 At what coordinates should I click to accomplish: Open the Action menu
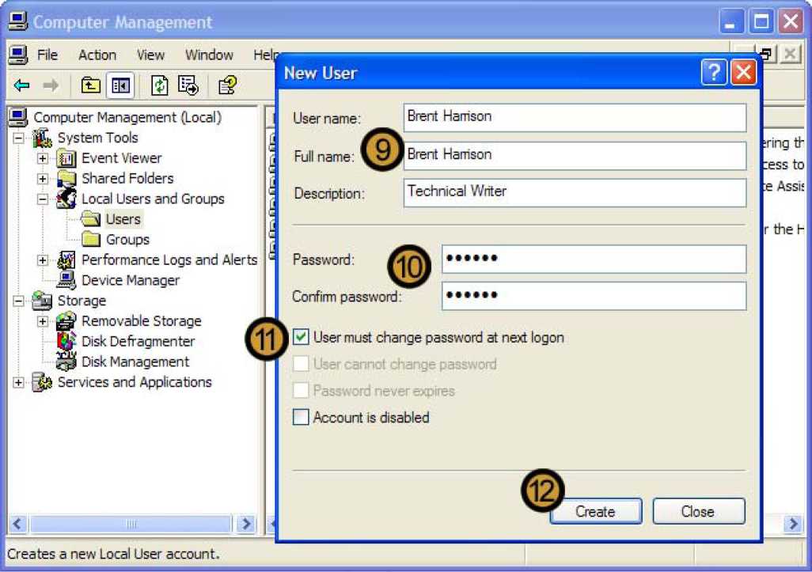pyautogui.click(x=97, y=55)
